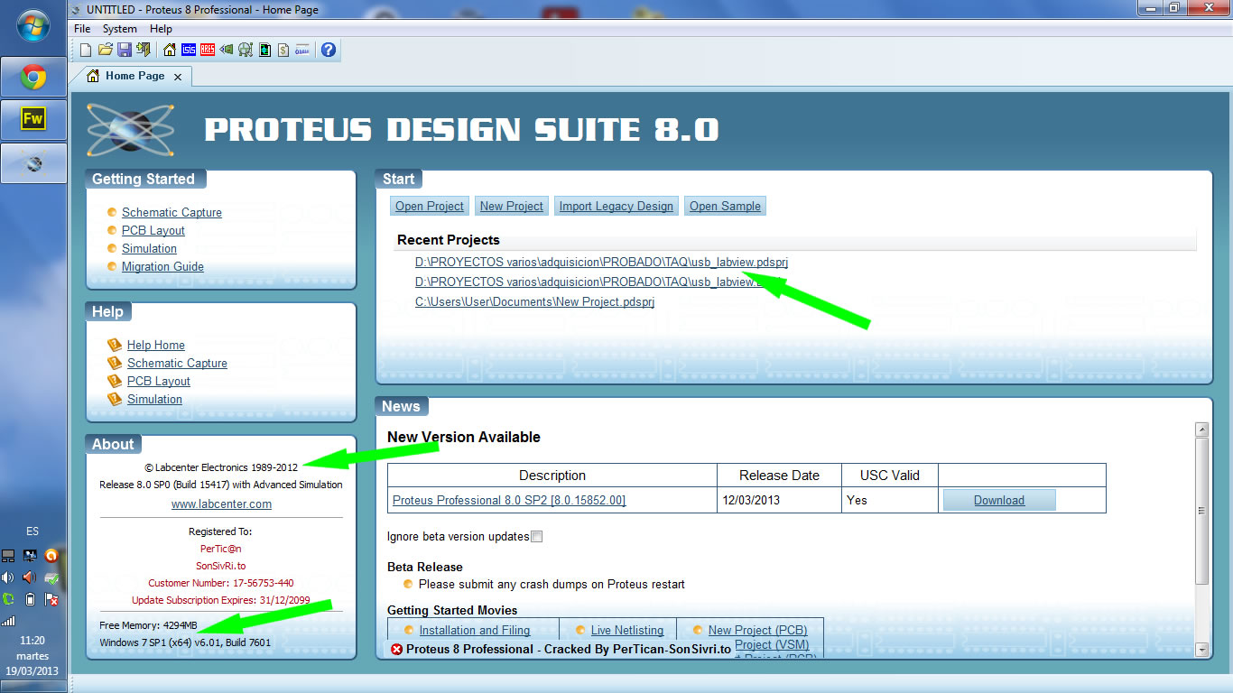This screenshot has width=1233, height=693.
Task: Open the Migration Guide link
Action: [x=162, y=266]
